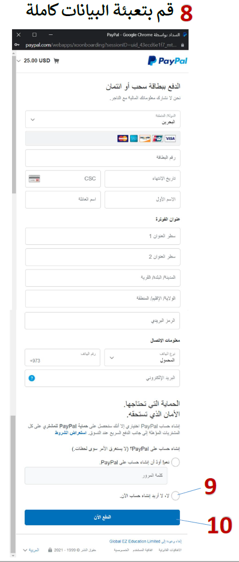Click the blue email help question icon
The height and width of the screenshot is (562, 239).
coord(32,378)
